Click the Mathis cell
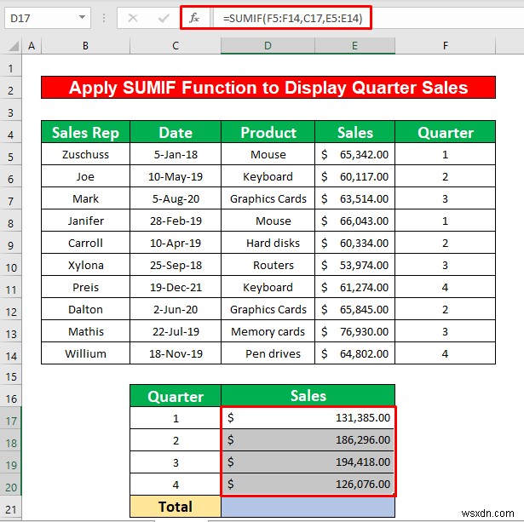This screenshot has height=522, width=524. (x=85, y=331)
